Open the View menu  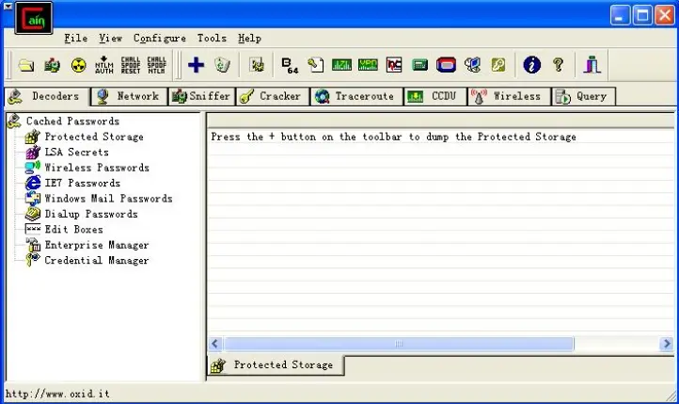coord(110,39)
